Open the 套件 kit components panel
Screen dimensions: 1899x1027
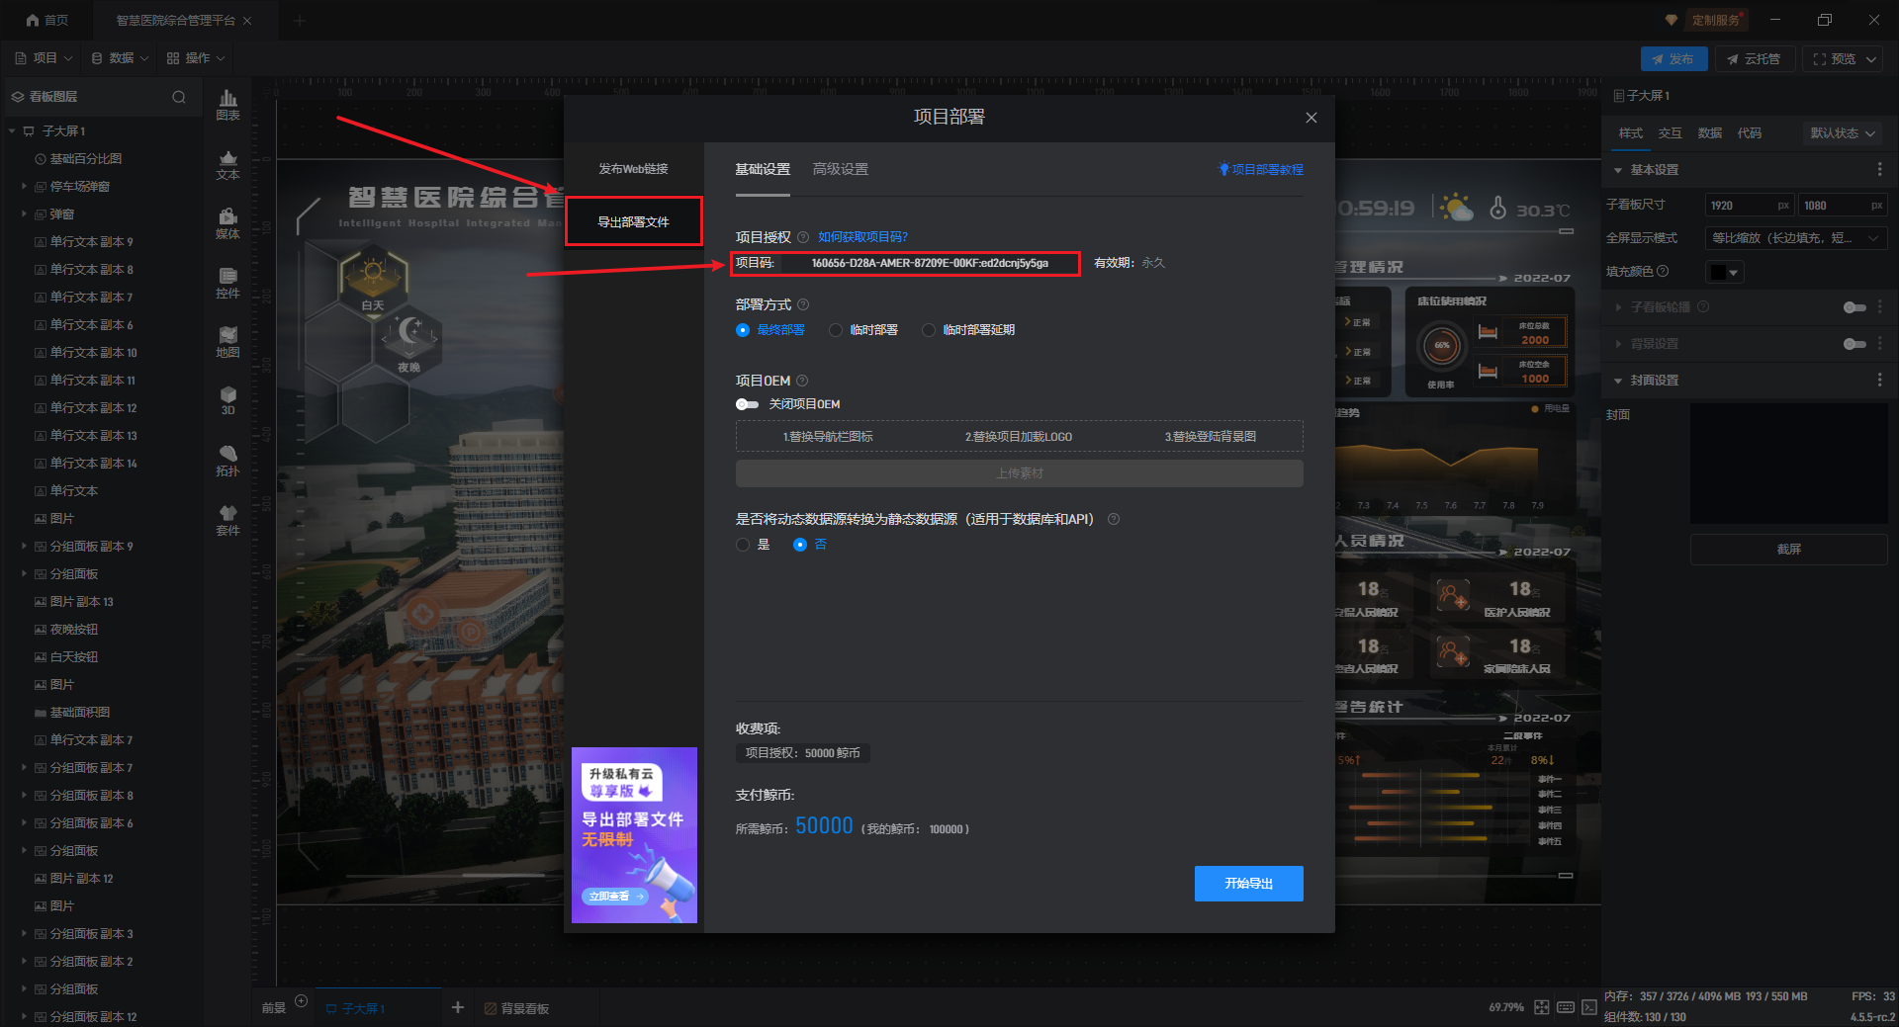point(227,520)
